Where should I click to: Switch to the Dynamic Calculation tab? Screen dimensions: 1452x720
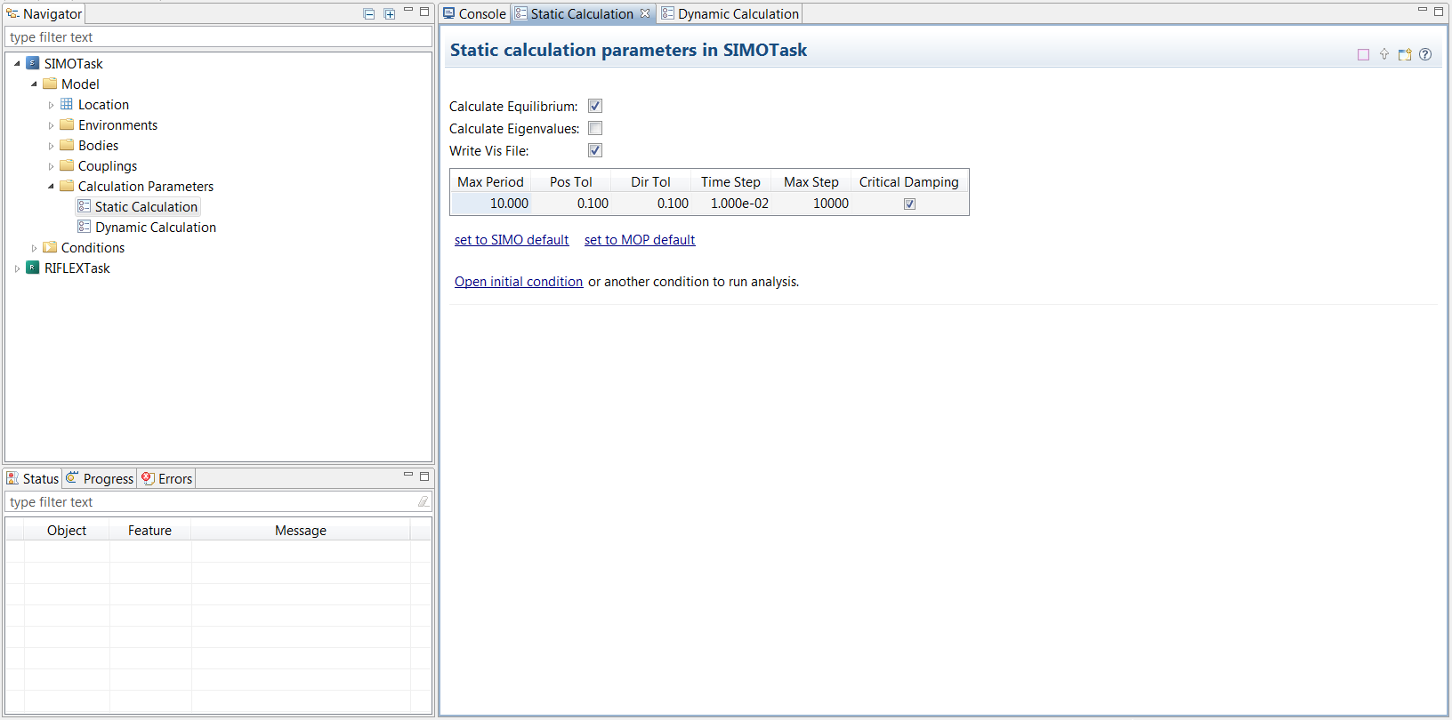click(738, 13)
